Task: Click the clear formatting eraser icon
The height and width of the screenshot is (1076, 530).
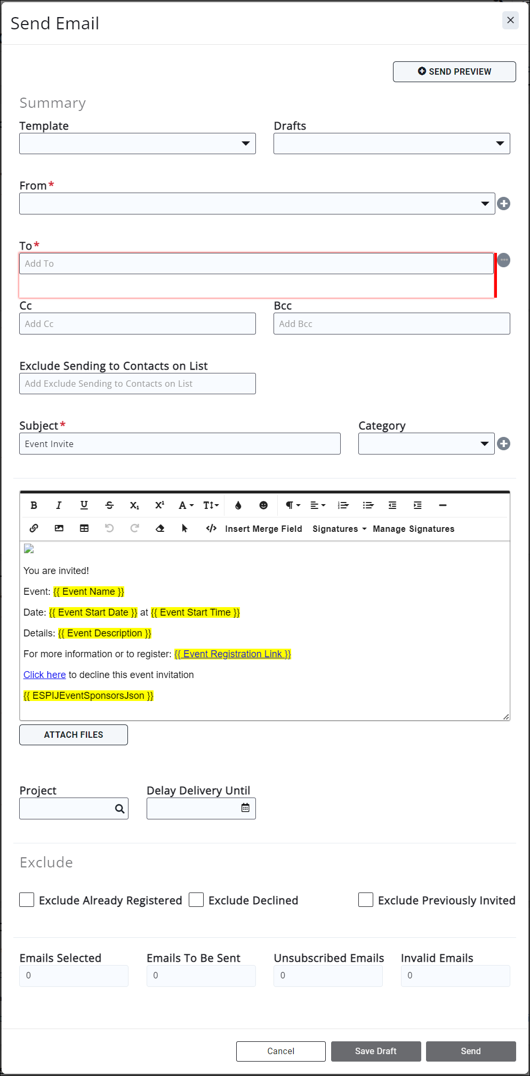Action: (x=160, y=528)
